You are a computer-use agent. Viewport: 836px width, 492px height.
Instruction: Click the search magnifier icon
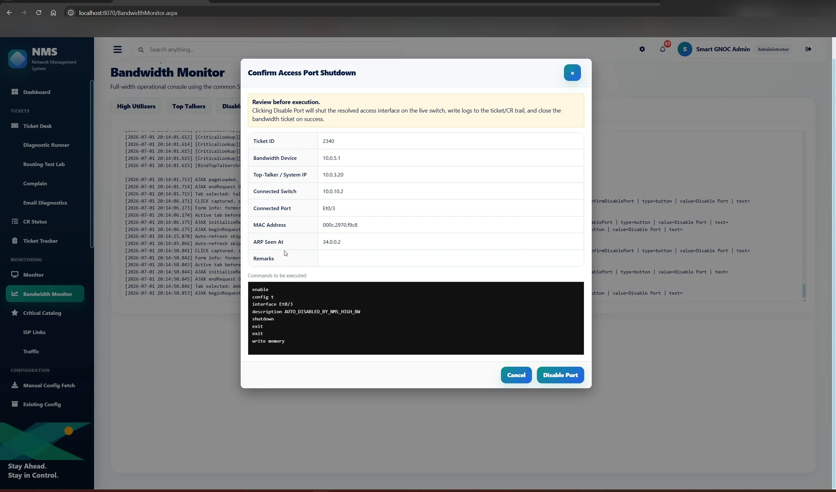(141, 49)
